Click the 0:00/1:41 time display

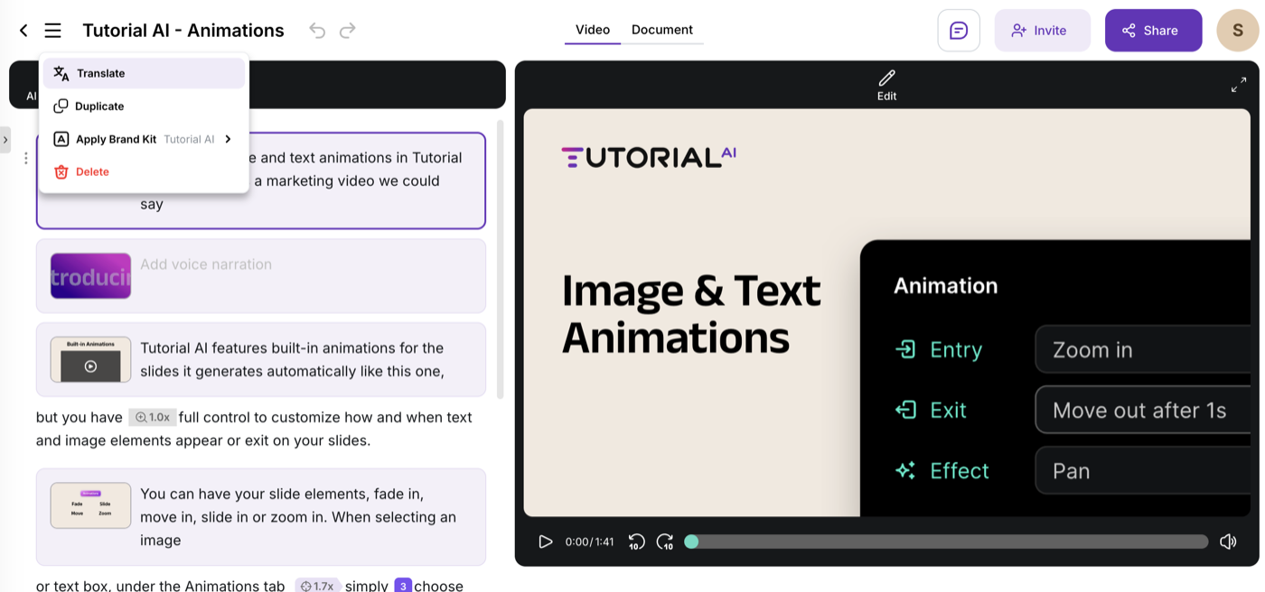[x=589, y=541]
